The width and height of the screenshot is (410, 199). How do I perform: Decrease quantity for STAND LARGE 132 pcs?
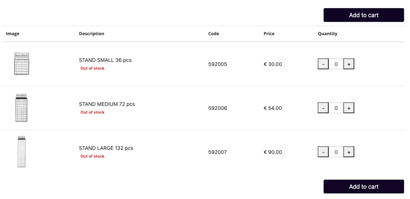[323, 152]
